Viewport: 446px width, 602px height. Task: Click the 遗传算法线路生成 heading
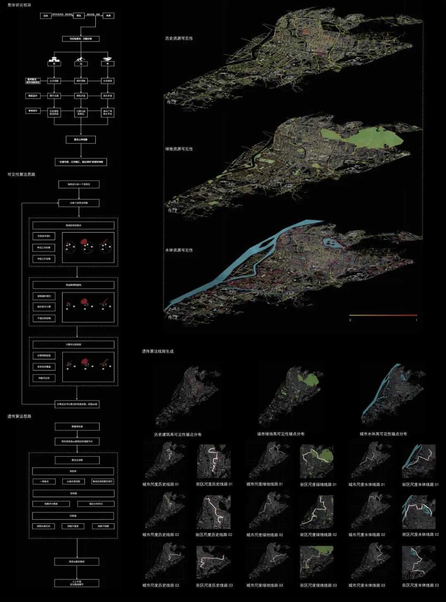158,351
